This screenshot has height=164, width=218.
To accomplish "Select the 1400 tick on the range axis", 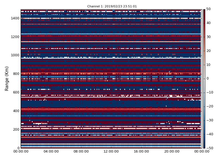I will point(15,18).
